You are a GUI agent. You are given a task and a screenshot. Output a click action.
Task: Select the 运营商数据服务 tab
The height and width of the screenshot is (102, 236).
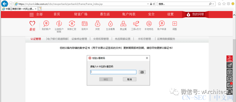[x=166, y=39]
